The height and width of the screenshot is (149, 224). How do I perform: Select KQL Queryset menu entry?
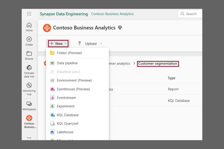point(68,123)
